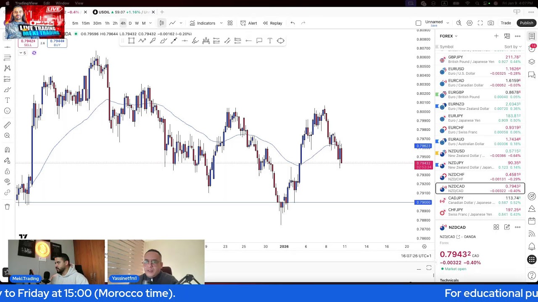Image resolution: width=538 pixels, height=302 pixels.
Task: Open watchlist more options three dots
Action: (x=517, y=36)
